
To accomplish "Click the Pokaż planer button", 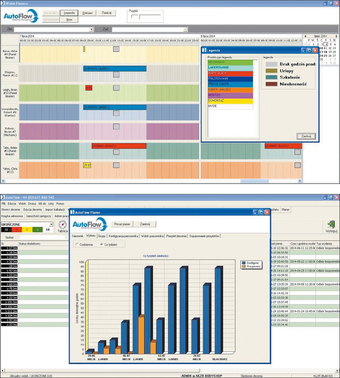I will pos(122,224).
